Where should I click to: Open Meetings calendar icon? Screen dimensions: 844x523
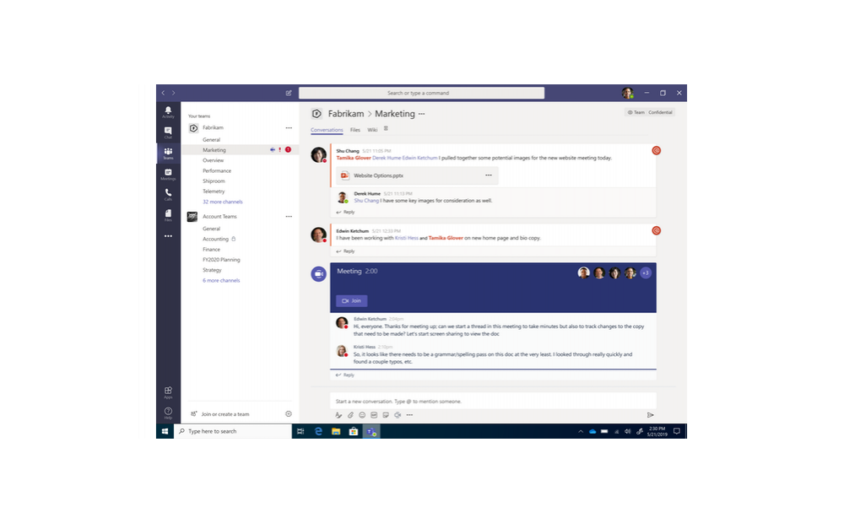(168, 174)
